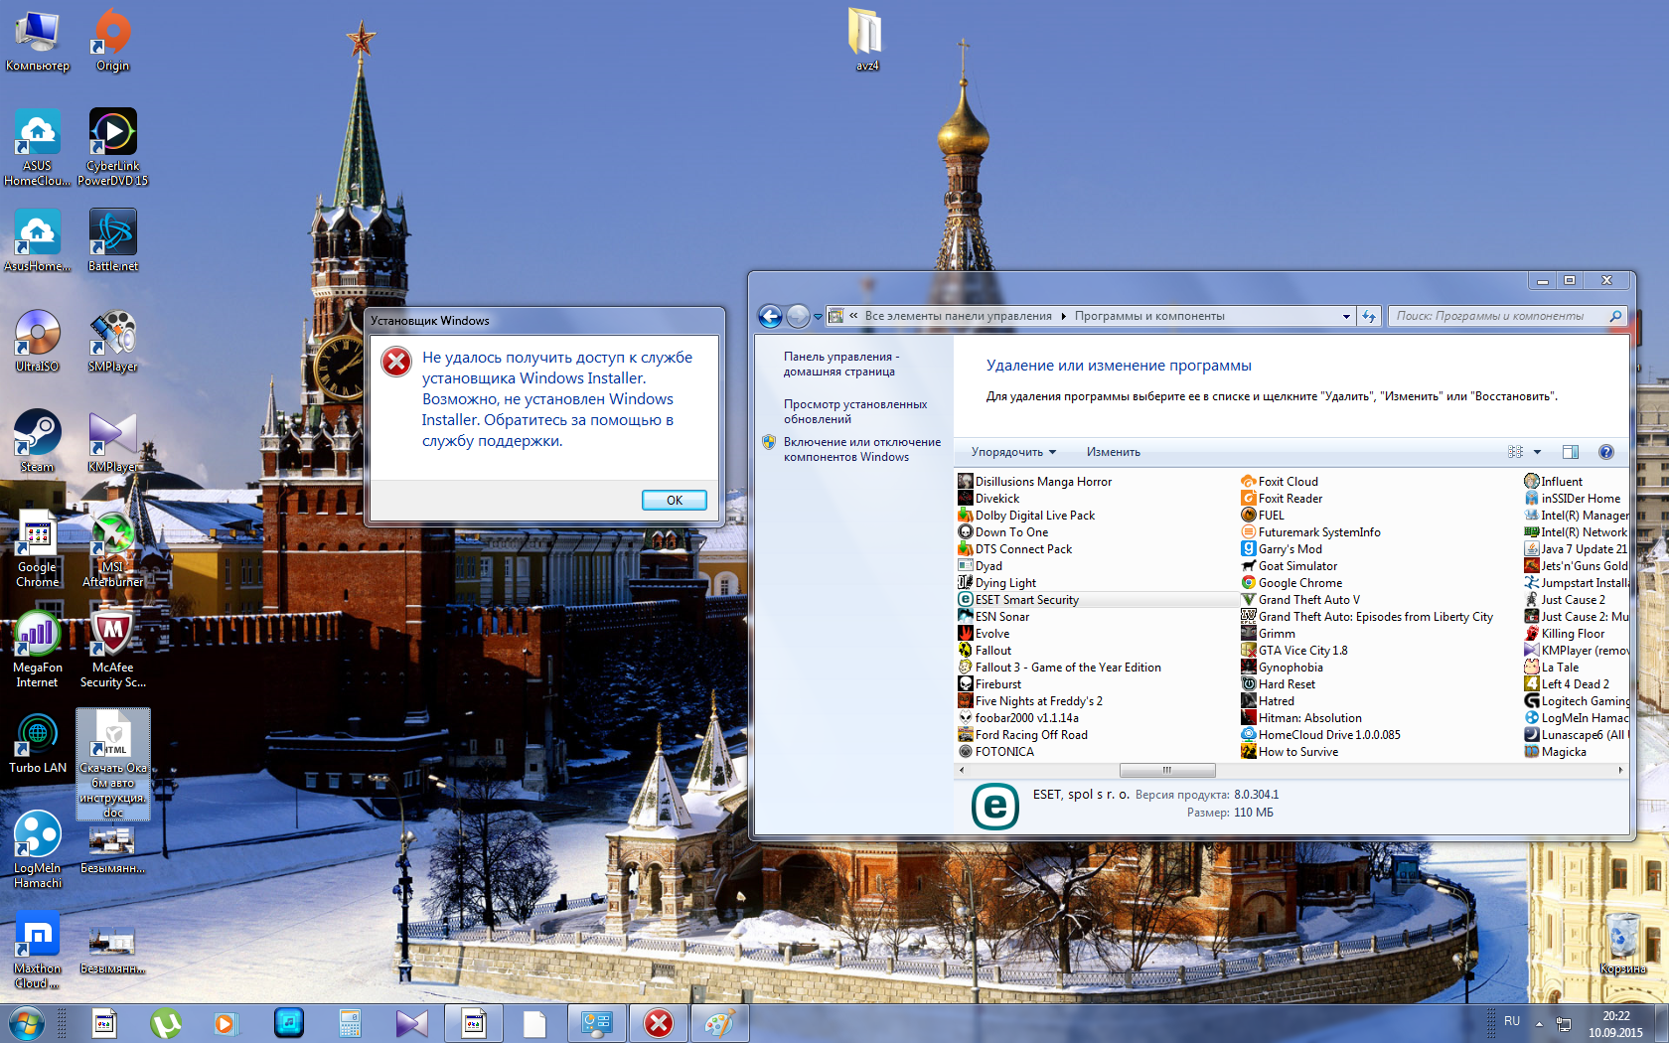Open the help icon in Programs window
The height and width of the screenshot is (1043, 1669).
pos(1605,452)
